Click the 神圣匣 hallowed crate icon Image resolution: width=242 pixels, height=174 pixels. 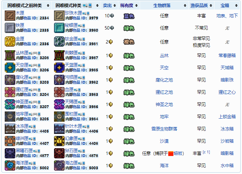(10, 104)
